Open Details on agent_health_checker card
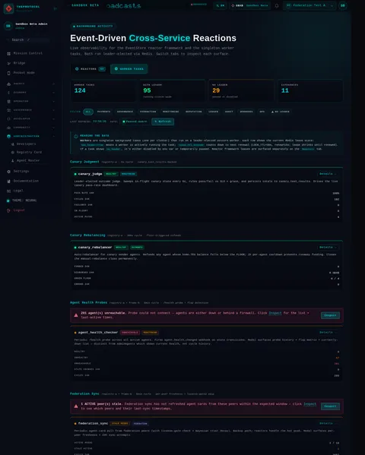365x455 pixels. click(328, 333)
